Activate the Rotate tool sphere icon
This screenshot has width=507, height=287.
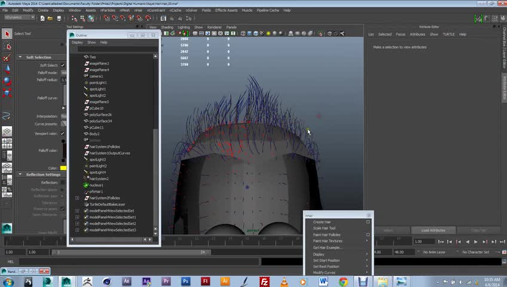(7, 81)
